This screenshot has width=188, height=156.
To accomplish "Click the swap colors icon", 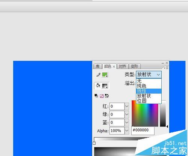I will 107,96.
